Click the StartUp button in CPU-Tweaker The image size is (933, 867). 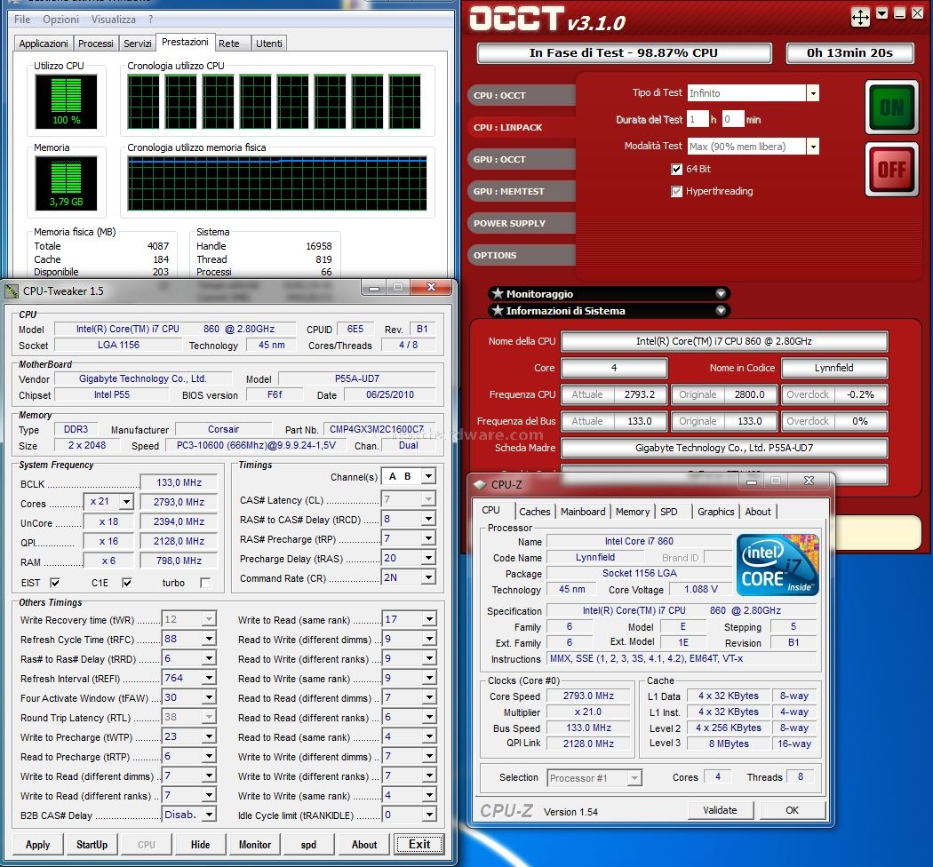point(92,845)
